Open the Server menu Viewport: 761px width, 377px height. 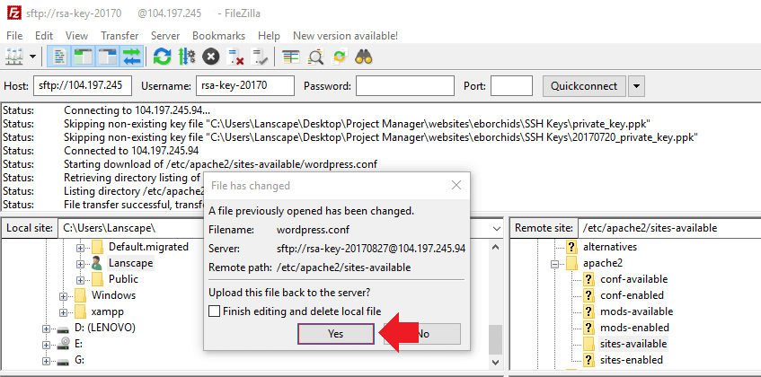tap(165, 35)
